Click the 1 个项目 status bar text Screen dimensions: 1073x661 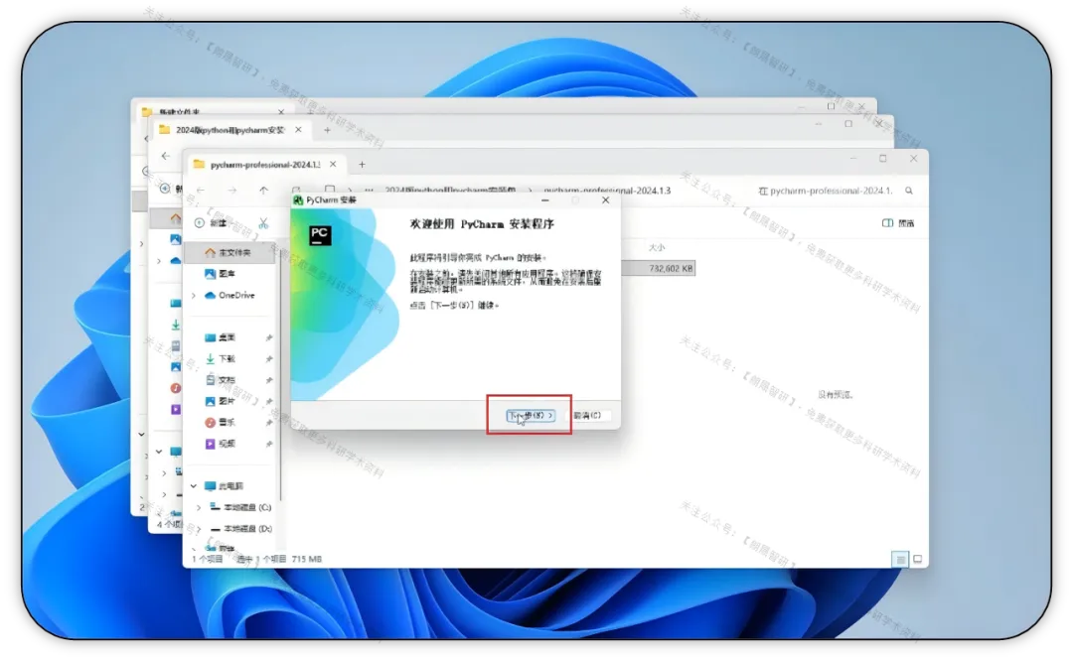(x=208, y=559)
